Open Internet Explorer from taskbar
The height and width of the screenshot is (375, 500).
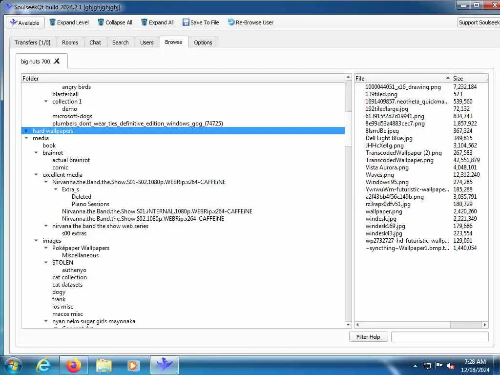pos(43,365)
